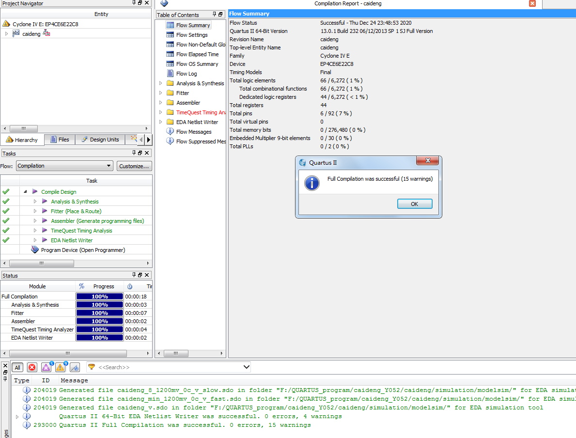
Task: Switch to the Design Units tab
Action: point(100,140)
